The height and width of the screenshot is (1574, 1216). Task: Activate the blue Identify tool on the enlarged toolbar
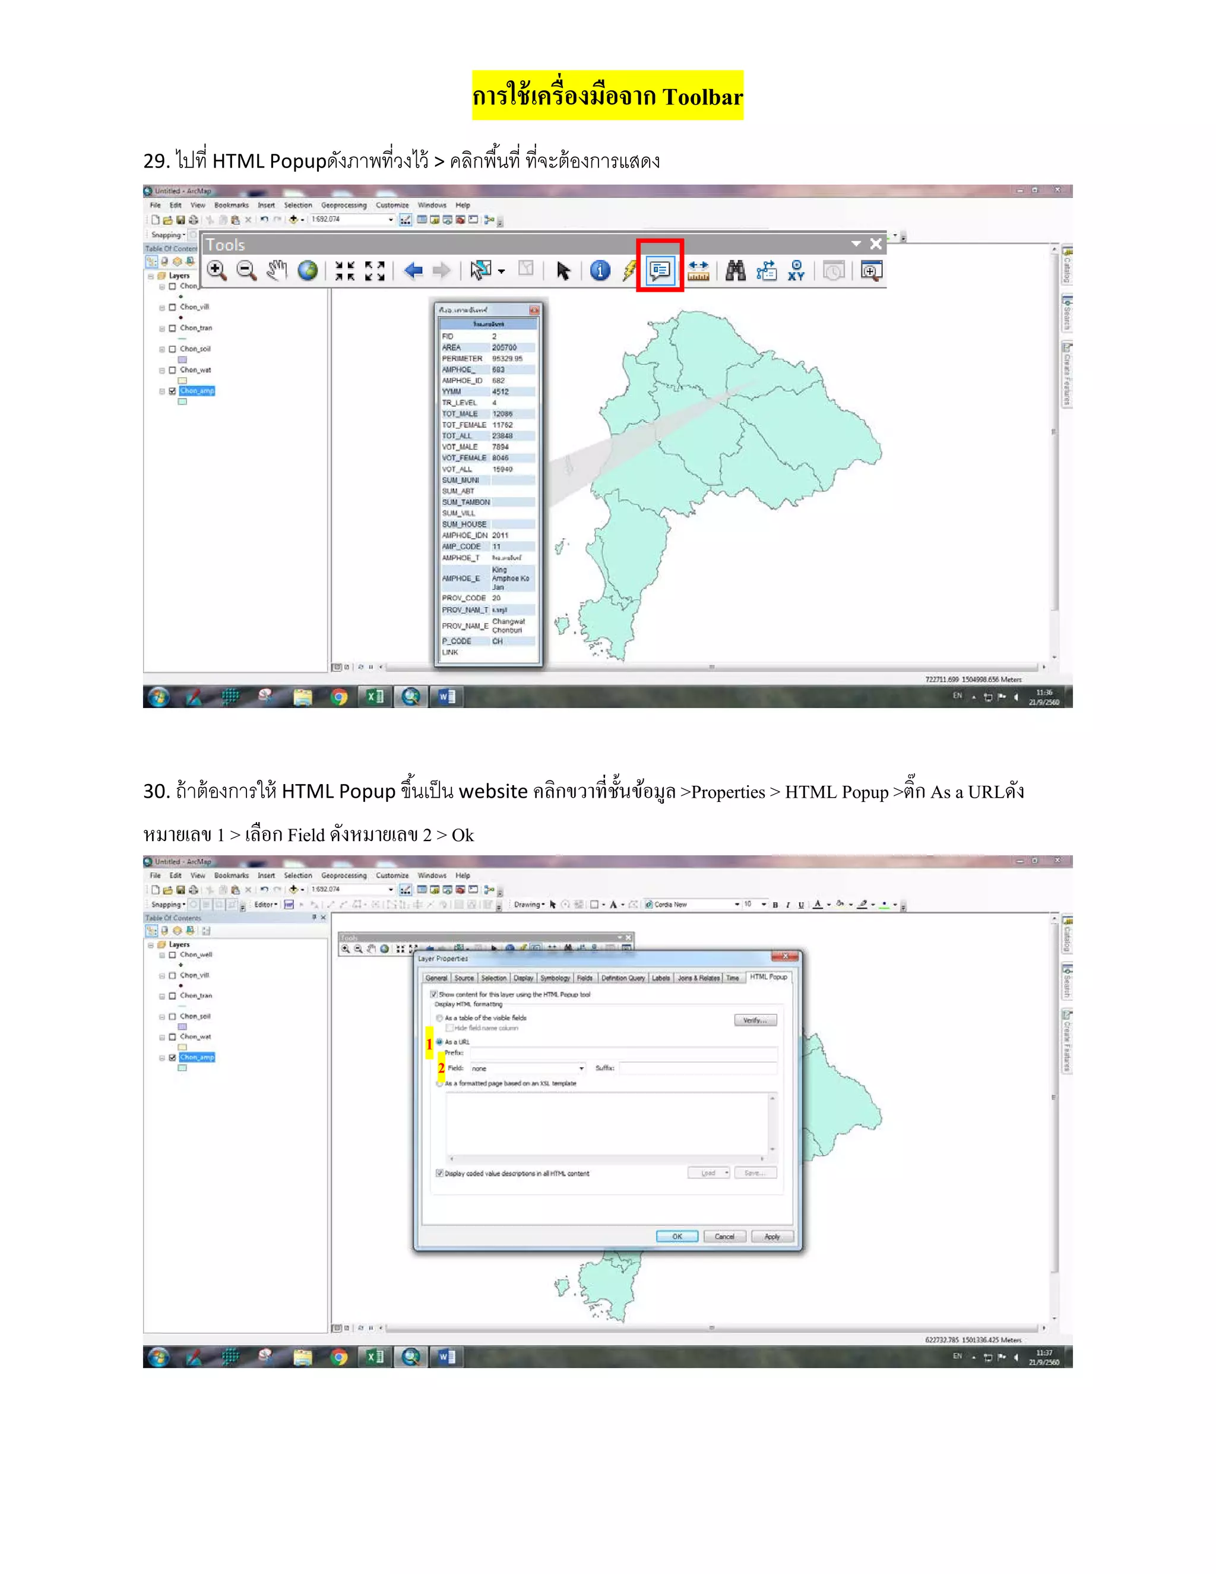(x=600, y=270)
